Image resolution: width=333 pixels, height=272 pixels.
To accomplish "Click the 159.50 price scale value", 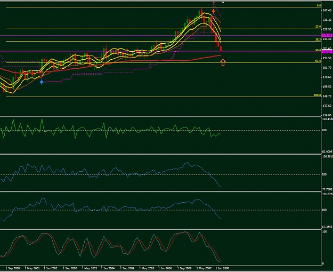I will click(x=327, y=87).
